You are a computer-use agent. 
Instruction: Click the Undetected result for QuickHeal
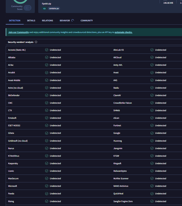(x=161, y=194)
